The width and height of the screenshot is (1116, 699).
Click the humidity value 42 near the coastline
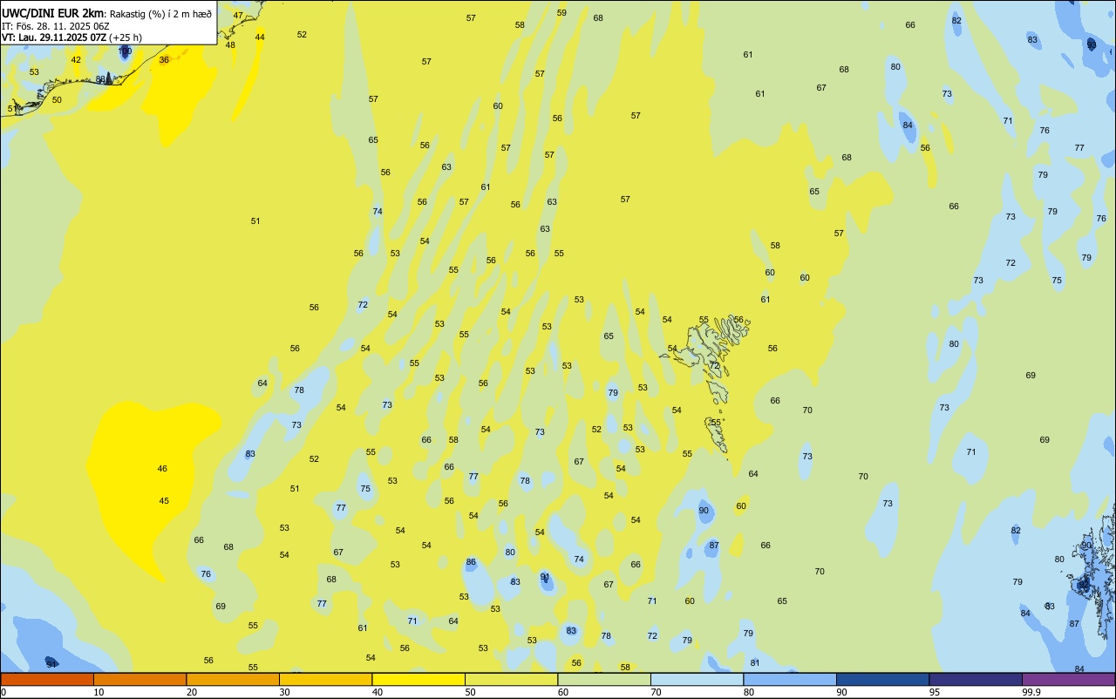(76, 60)
